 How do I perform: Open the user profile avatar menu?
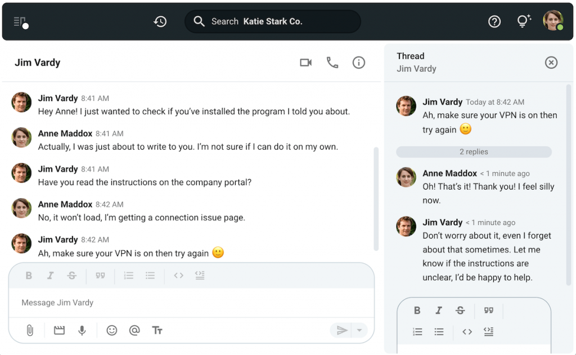coord(552,21)
